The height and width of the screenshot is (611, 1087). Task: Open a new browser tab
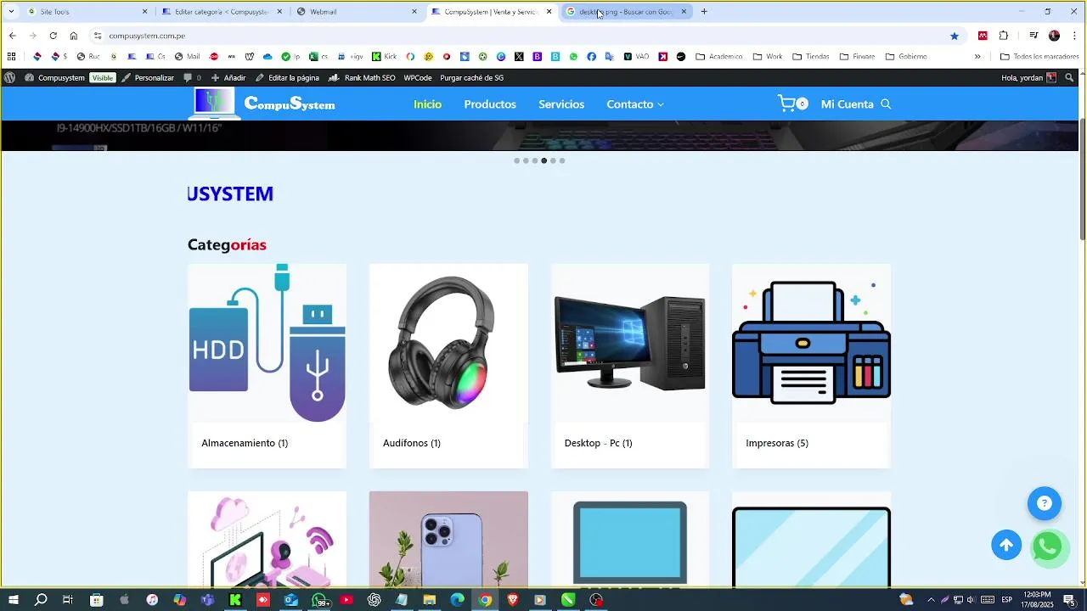704,11
